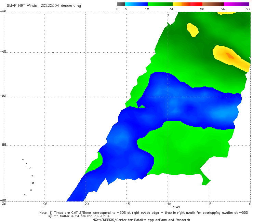Click the longitude axis label '-15'

[126, 204]
